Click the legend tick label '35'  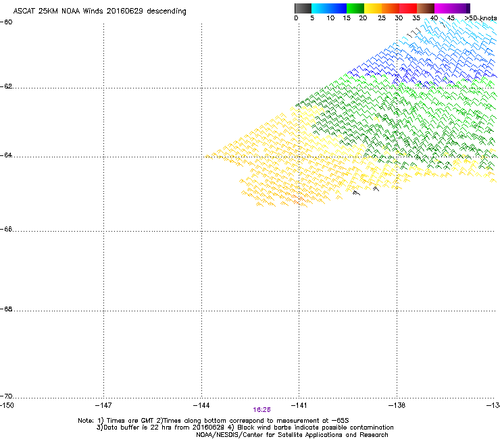coord(416,18)
